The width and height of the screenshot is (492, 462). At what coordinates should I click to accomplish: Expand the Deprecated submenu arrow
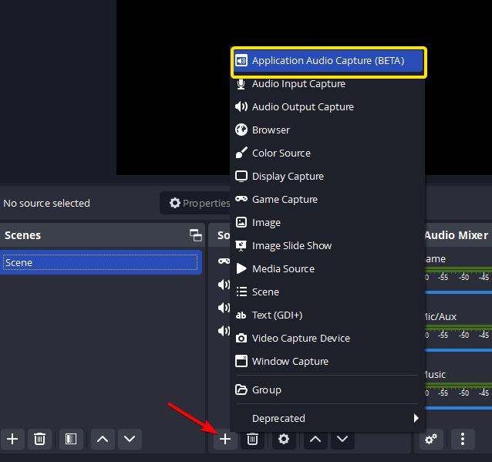416,419
